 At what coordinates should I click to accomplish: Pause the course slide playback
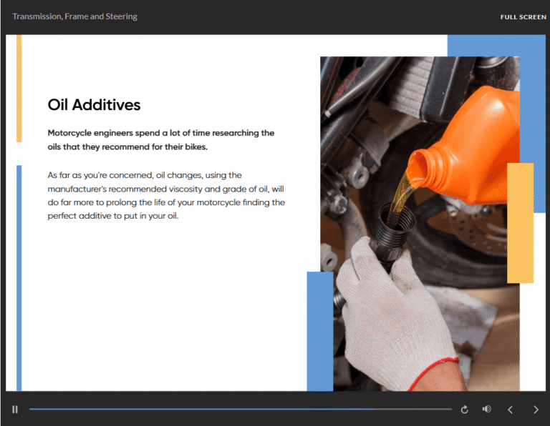15,409
